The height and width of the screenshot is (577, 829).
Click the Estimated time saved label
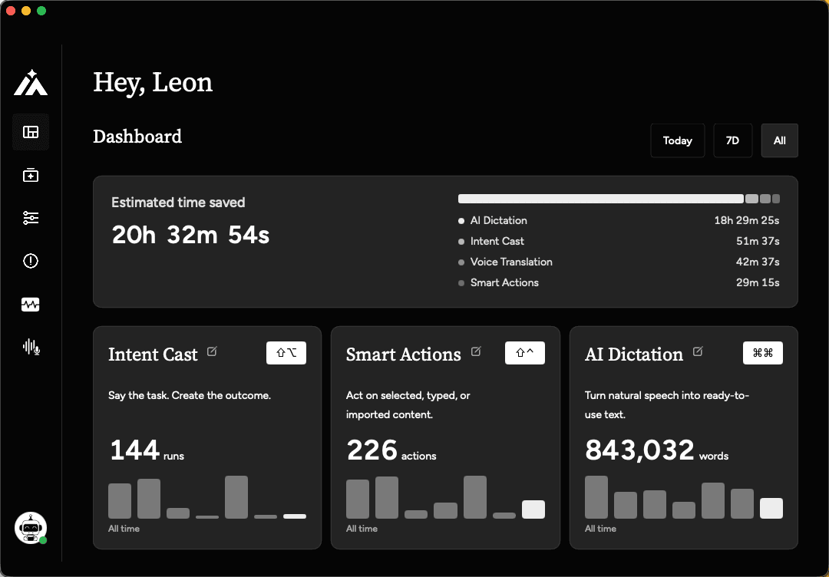[x=178, y=203]
